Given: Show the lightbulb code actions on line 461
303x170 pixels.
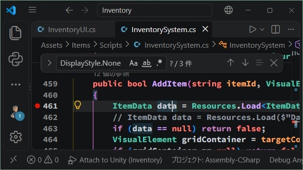Looking at the screenshot, I should 78,105.
